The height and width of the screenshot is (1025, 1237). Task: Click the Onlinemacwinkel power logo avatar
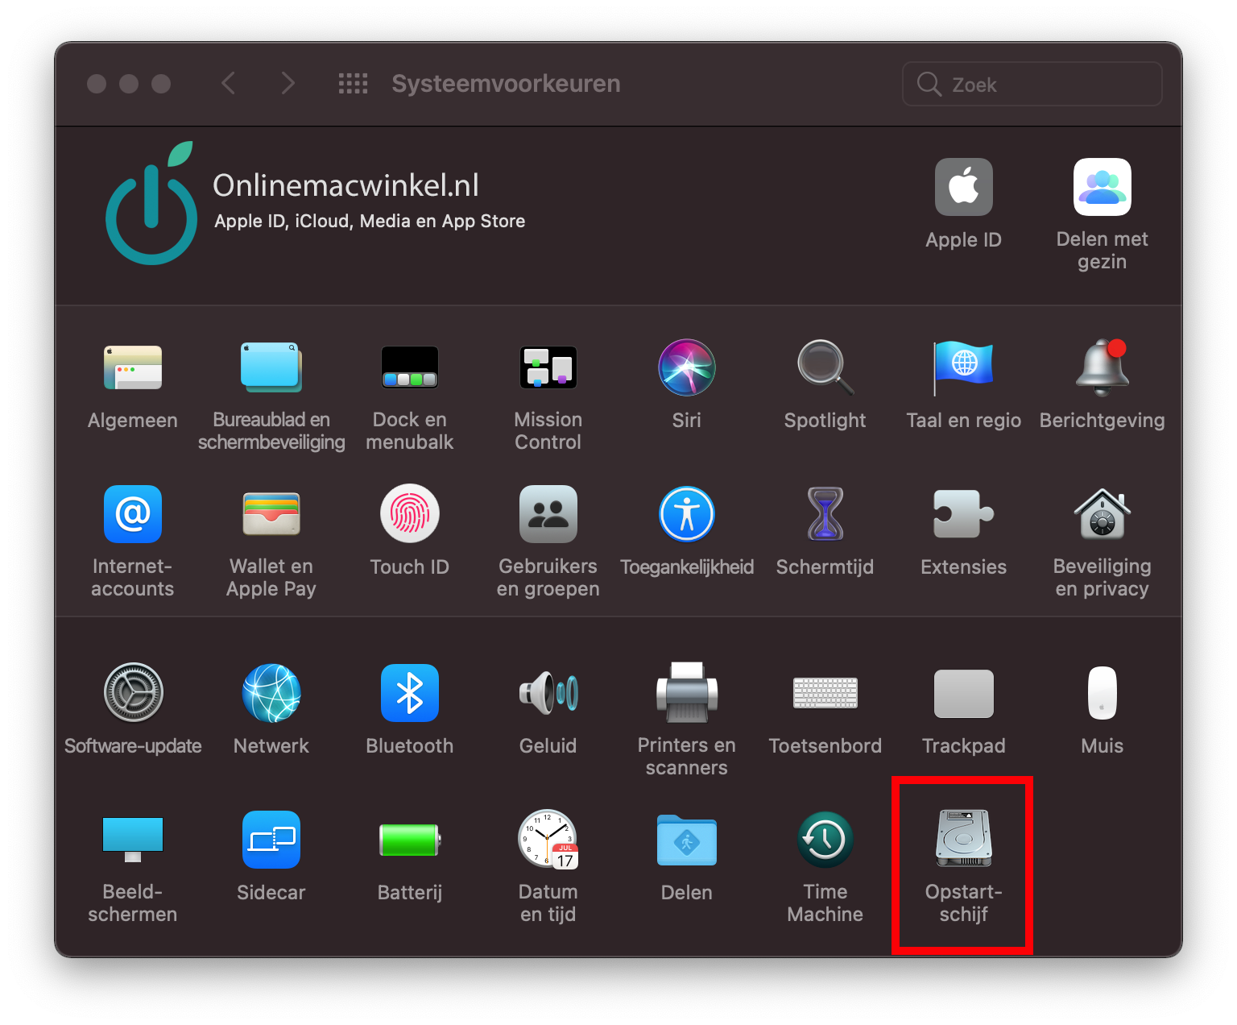[x=151, y=203]
